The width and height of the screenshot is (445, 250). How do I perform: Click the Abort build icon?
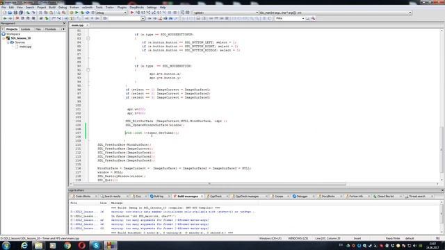click(92, 12)
